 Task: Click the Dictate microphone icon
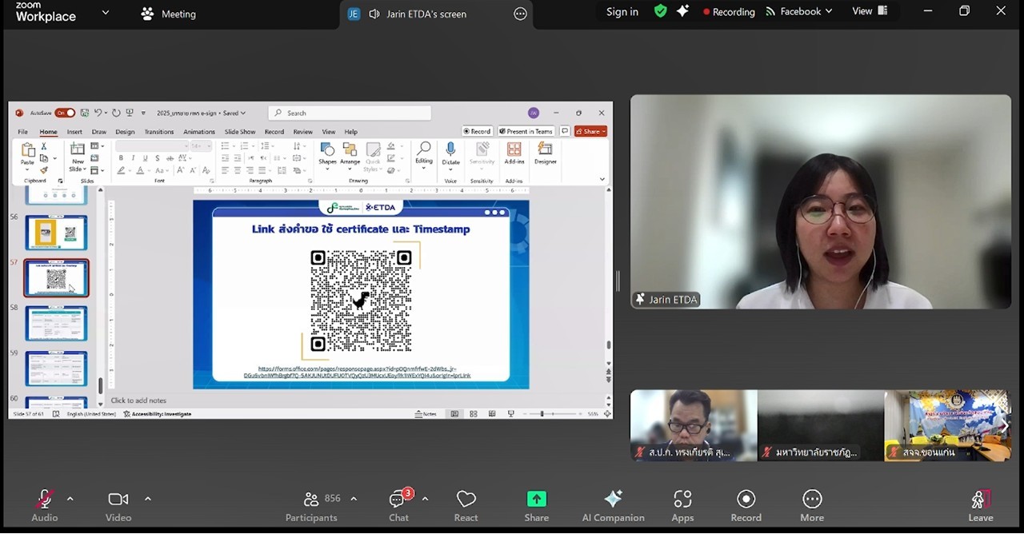pos(450,149)
